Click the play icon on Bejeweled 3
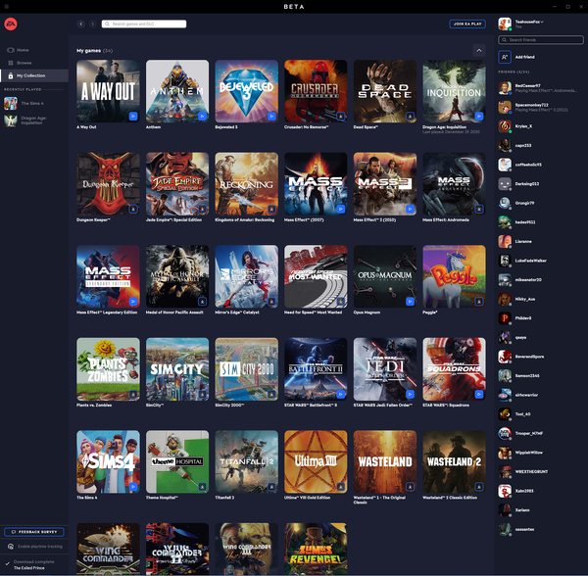This screenshot has height=576, width=588. (x=271, y=117)
